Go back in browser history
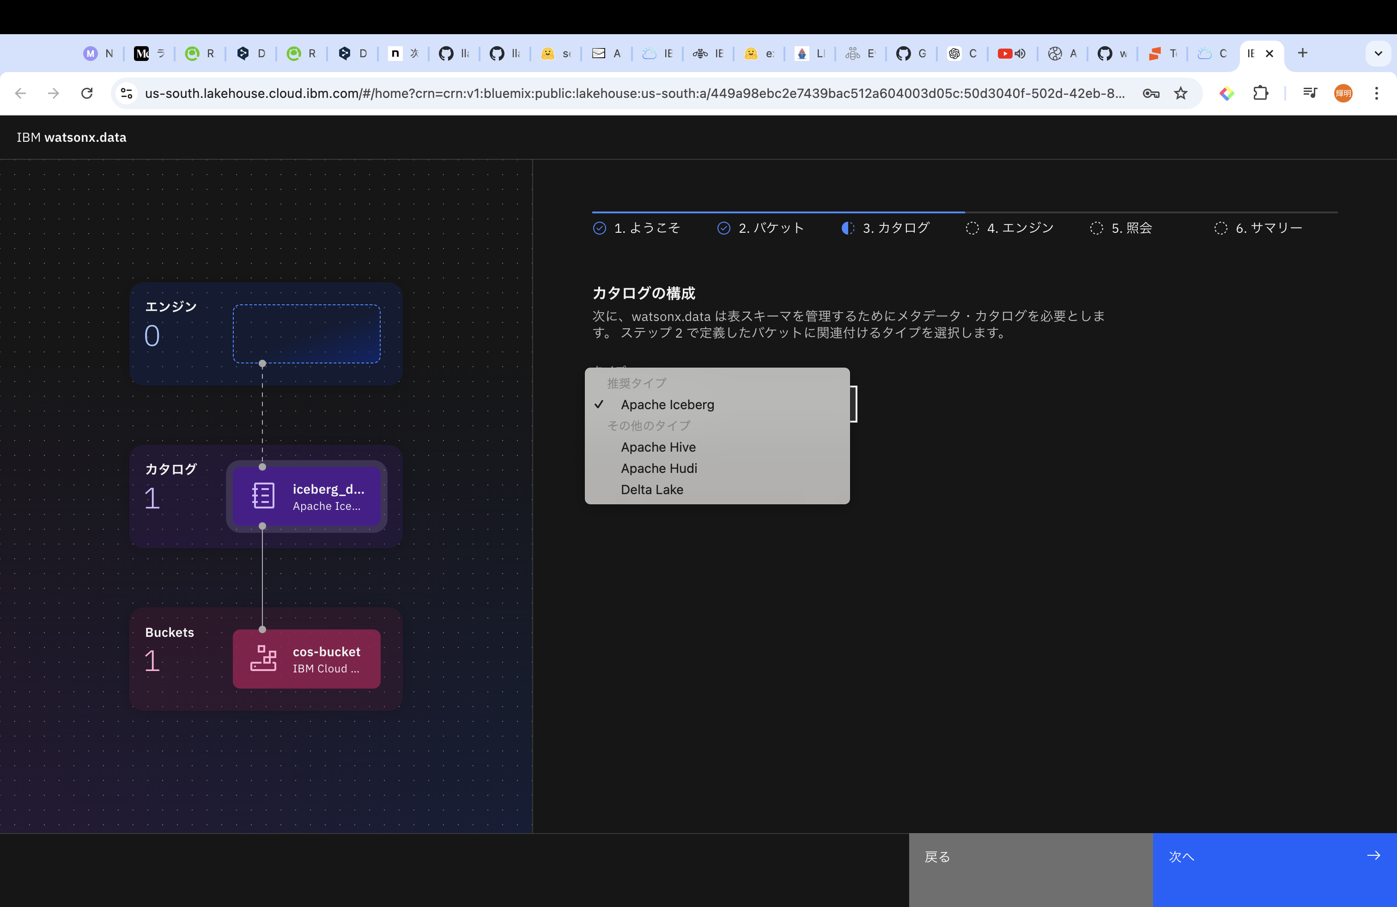The height and width of the screenshot is (907, 1397). (x=20, y=93)
